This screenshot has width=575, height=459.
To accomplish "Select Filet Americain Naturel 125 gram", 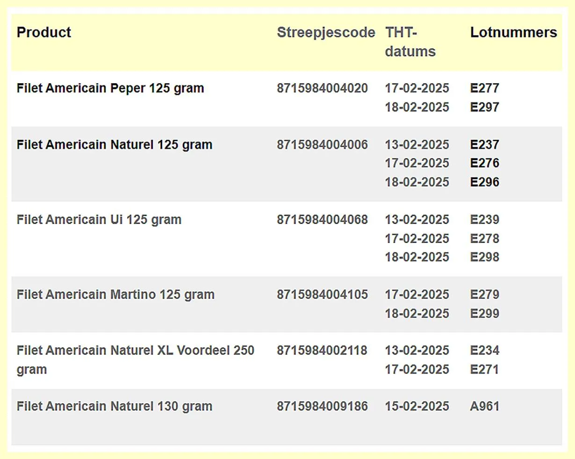I will point(115,145).
